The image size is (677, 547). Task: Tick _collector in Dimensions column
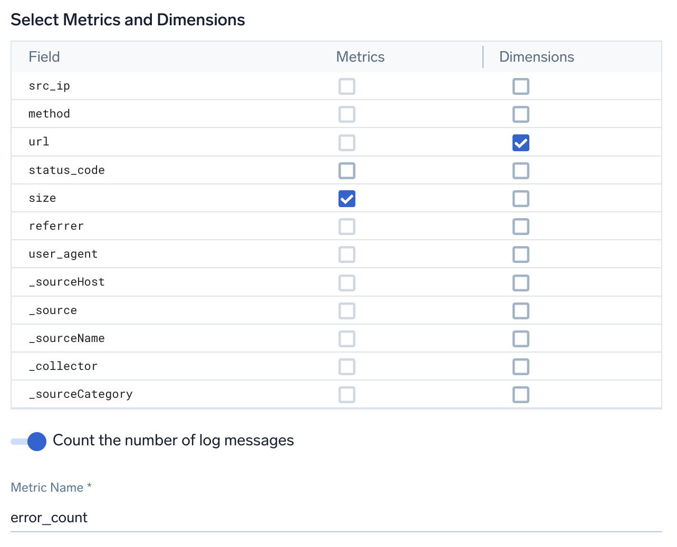pyautogui.click(x=520, y=367)
